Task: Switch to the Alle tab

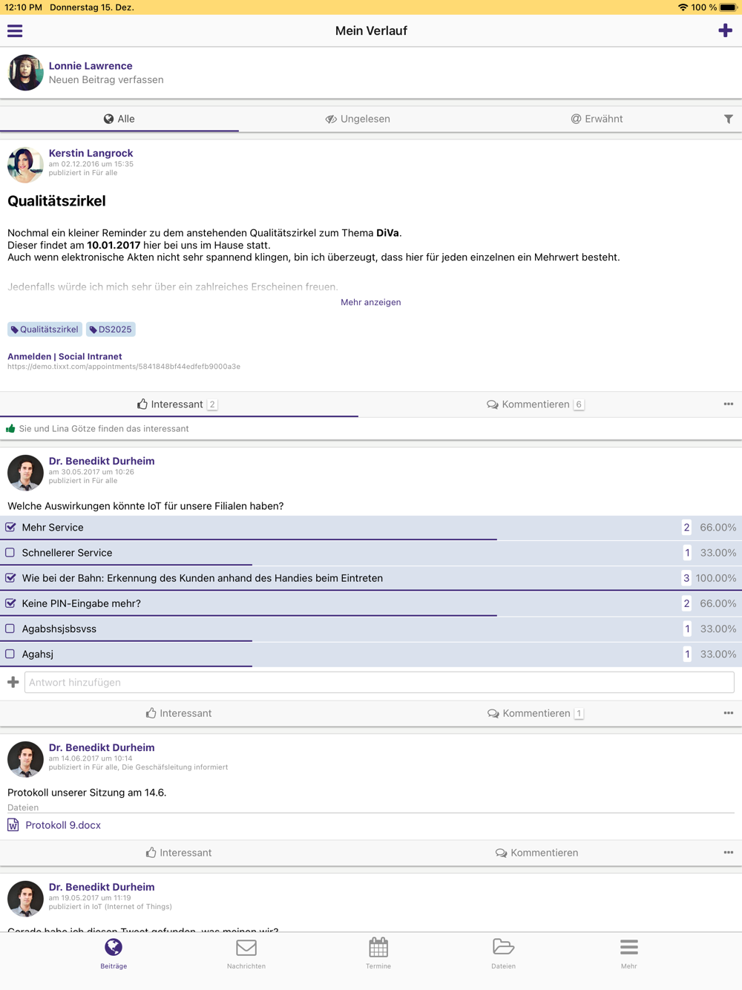Action: pyautogui.click(x=119, y=119)
